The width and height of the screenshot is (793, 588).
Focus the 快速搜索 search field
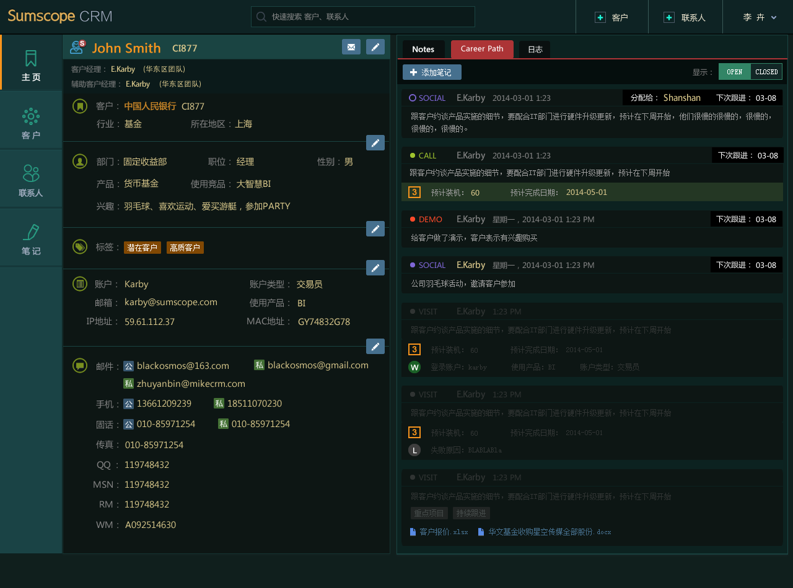pos(363,17)
